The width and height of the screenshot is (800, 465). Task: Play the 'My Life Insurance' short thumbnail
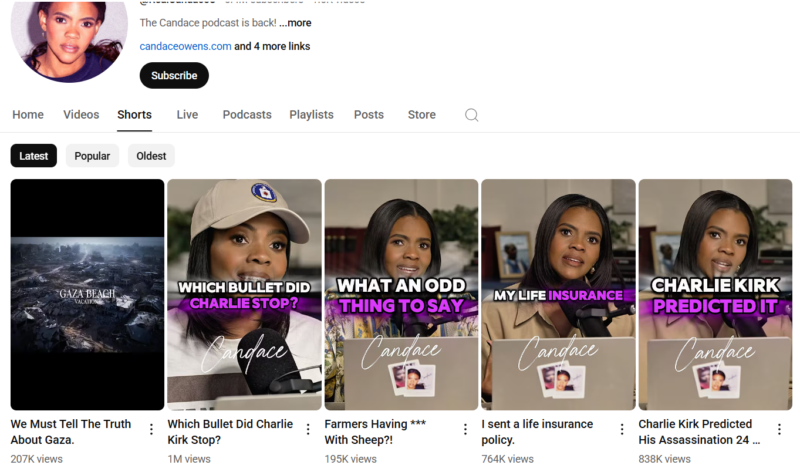(x=558, y=295)
